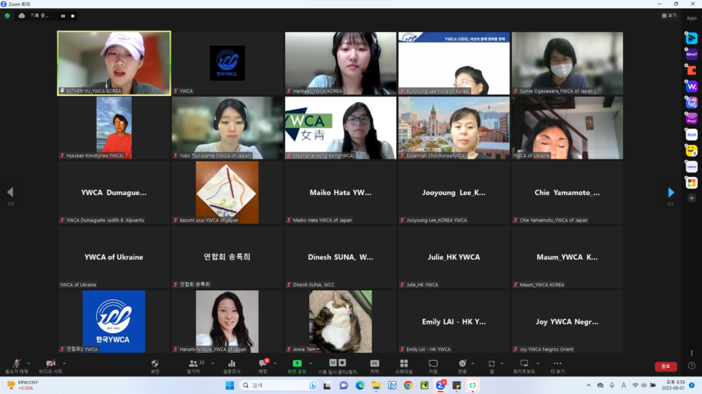Start video with 비디오 시작 button

tap(50, 365)
